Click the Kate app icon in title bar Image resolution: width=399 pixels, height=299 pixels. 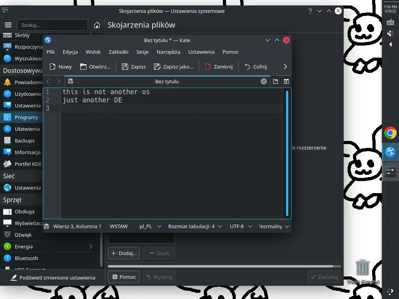[48, 40]
